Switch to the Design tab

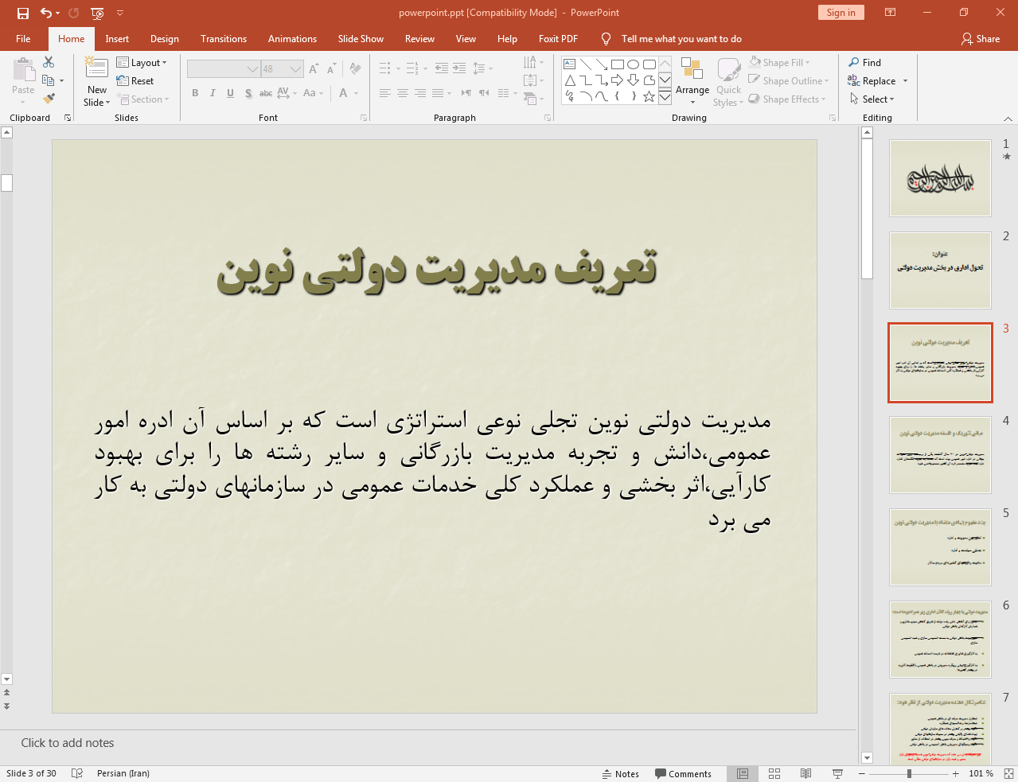[x=165, y=38]
